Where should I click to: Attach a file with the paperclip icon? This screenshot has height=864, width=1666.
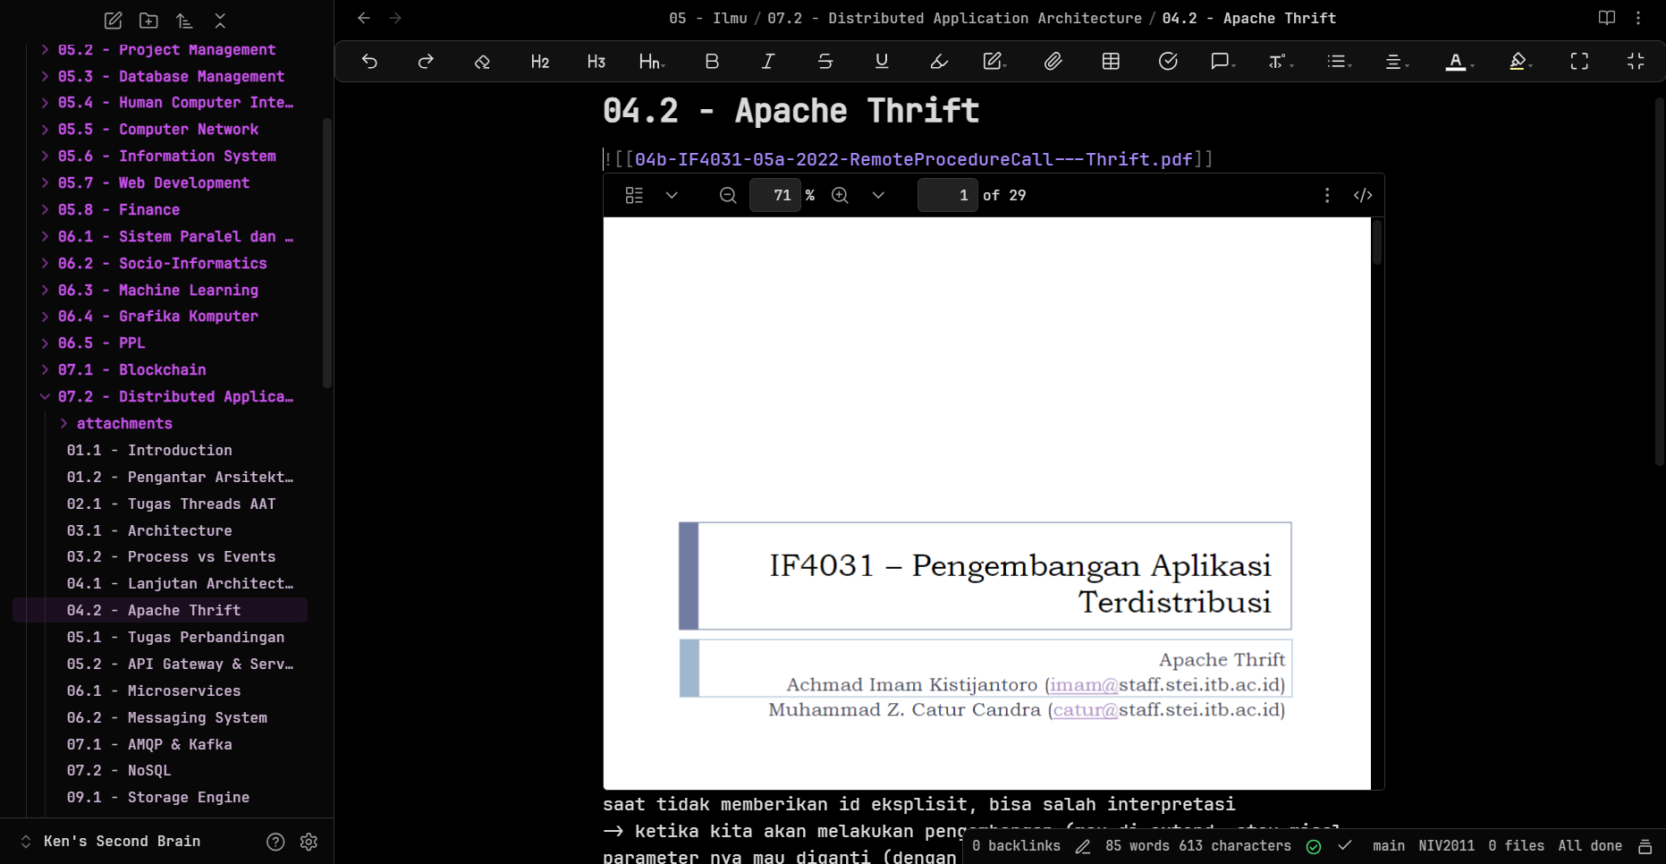(1053, 62)
